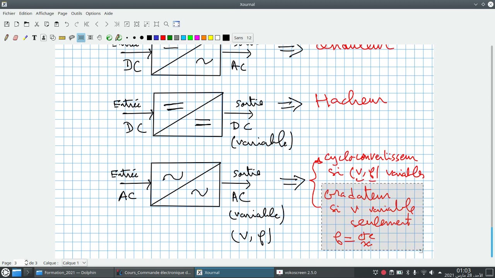This screenshot has height=278, width=495.
Task: Click the Save floppy disk icon
Action: tap(7, 24)
